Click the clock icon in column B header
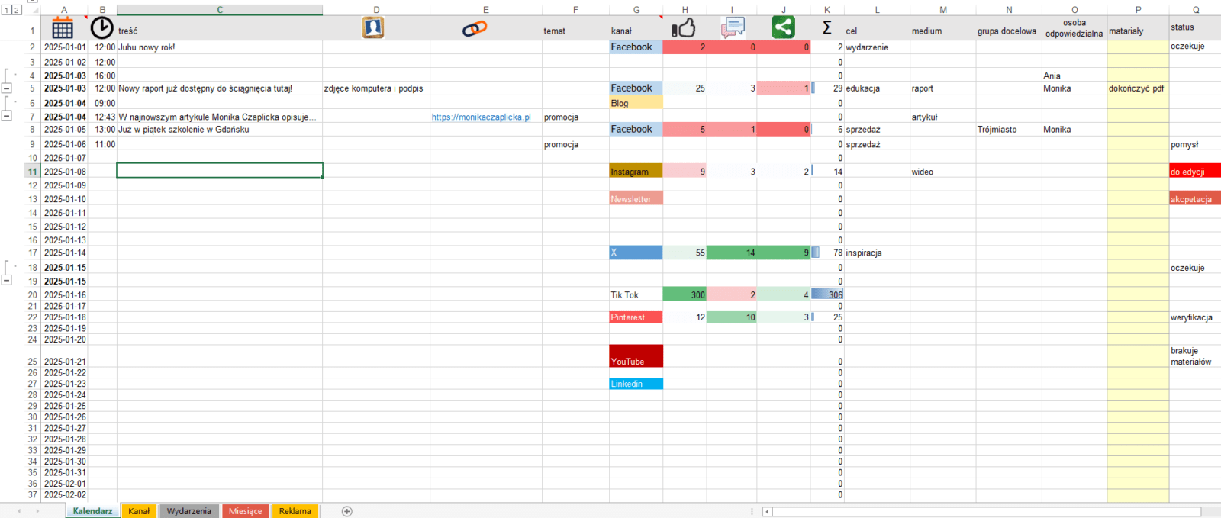This screenshot has height=518, width=1221. click(101, 27)
